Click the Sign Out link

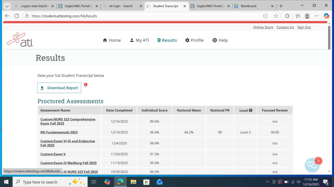(304, 27)
